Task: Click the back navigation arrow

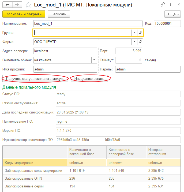Action: coord(7,5)
